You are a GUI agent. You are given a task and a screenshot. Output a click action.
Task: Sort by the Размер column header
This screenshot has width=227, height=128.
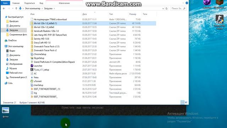click(x=133, y=14)
